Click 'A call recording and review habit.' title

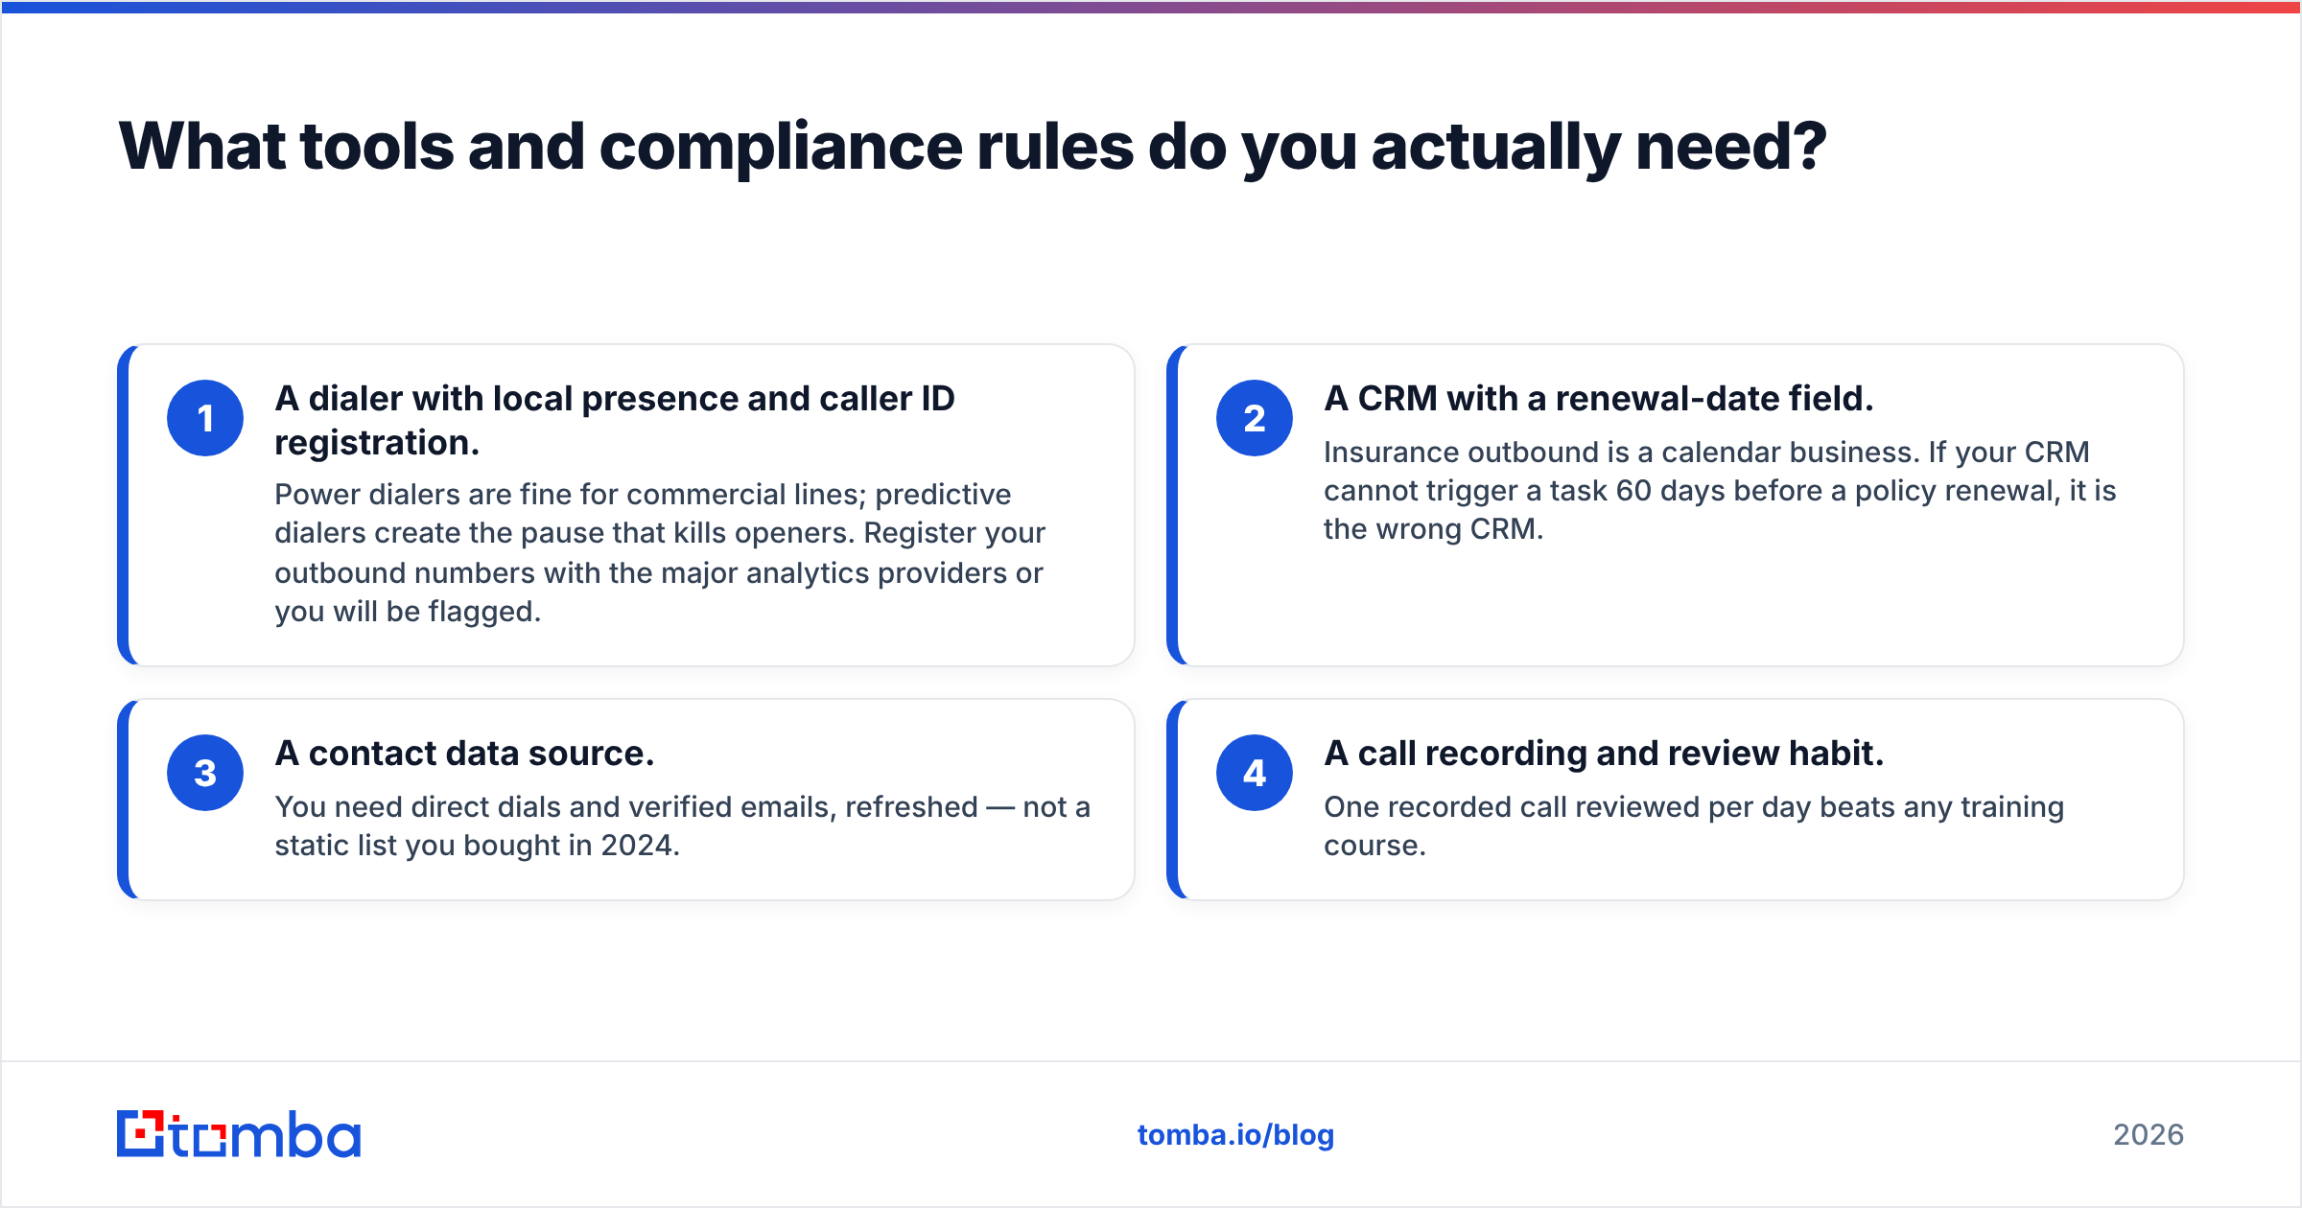(1604, 753)
